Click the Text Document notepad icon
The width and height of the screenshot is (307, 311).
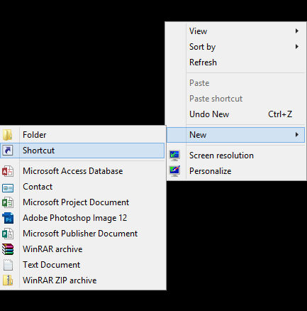click(8, 265)
